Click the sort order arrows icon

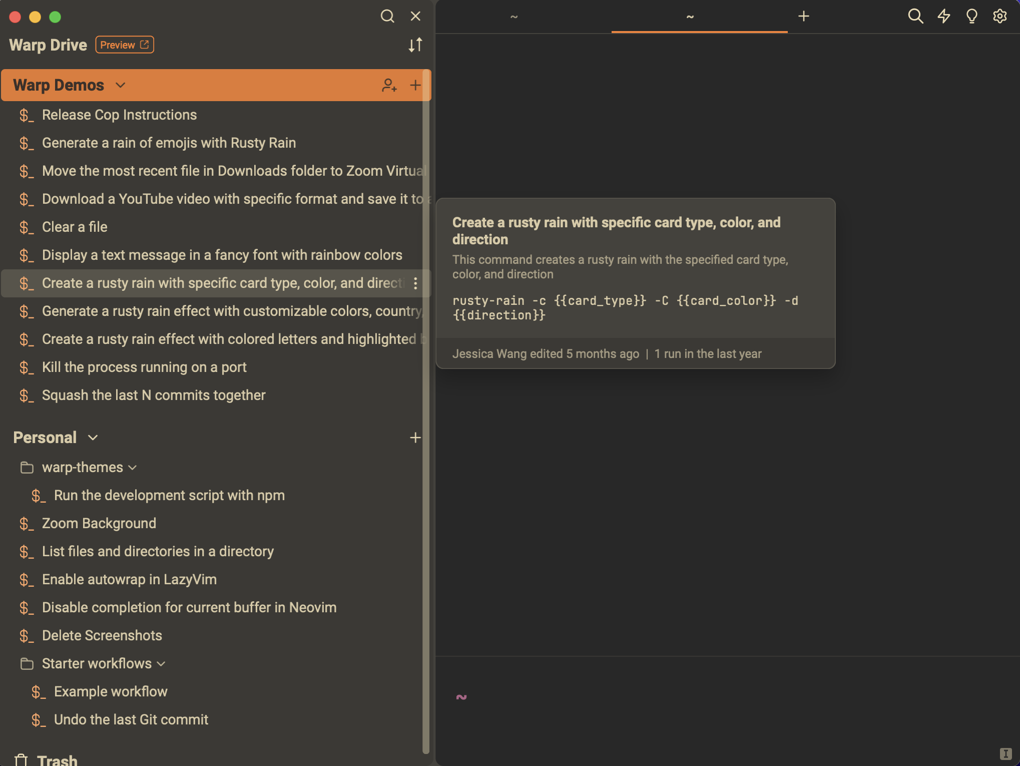(x=415, y=45)
